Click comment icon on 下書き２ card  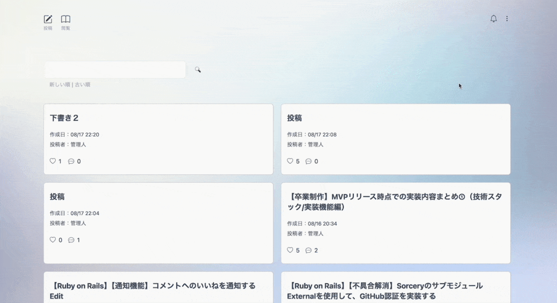[71, 162]
